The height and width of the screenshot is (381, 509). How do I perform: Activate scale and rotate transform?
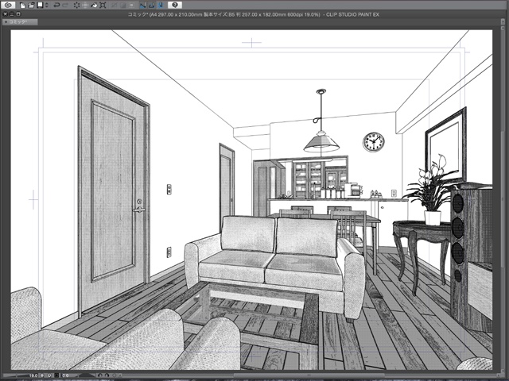pyautogui.click(x=103, y=6)
